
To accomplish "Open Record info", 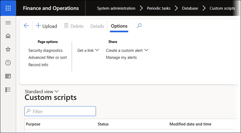I will pos(38,65).
